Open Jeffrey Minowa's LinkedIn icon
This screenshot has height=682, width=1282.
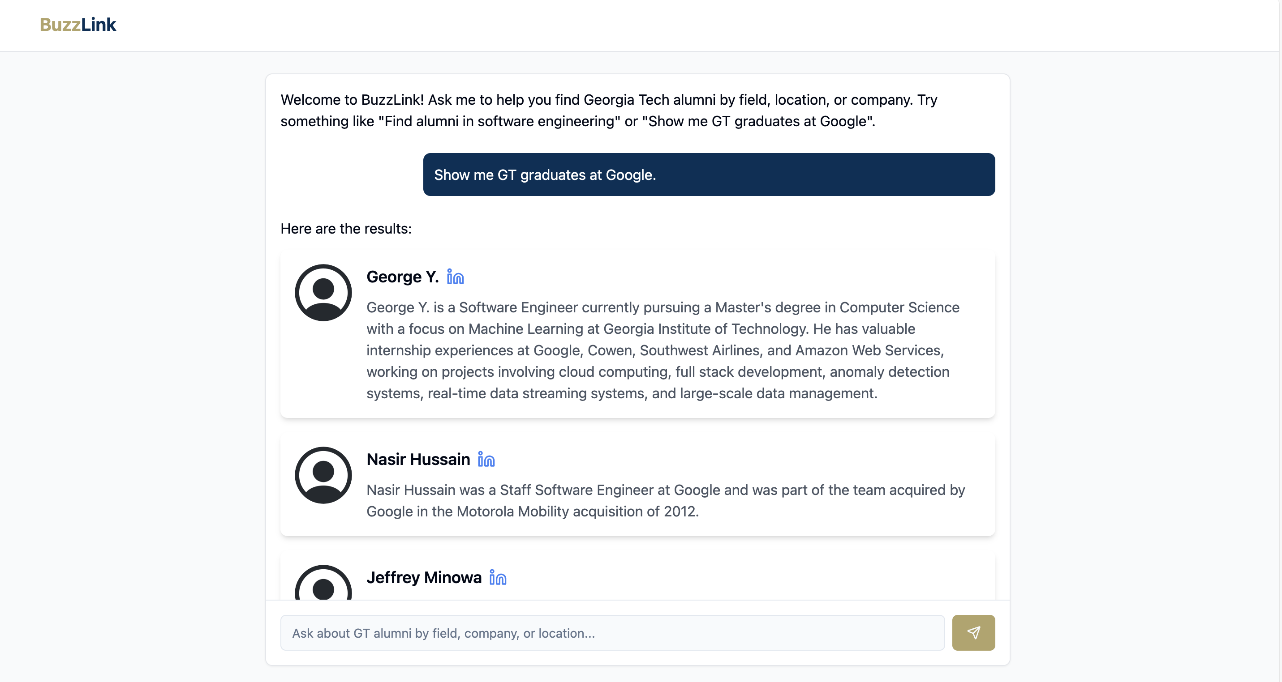tap(498, 578)
